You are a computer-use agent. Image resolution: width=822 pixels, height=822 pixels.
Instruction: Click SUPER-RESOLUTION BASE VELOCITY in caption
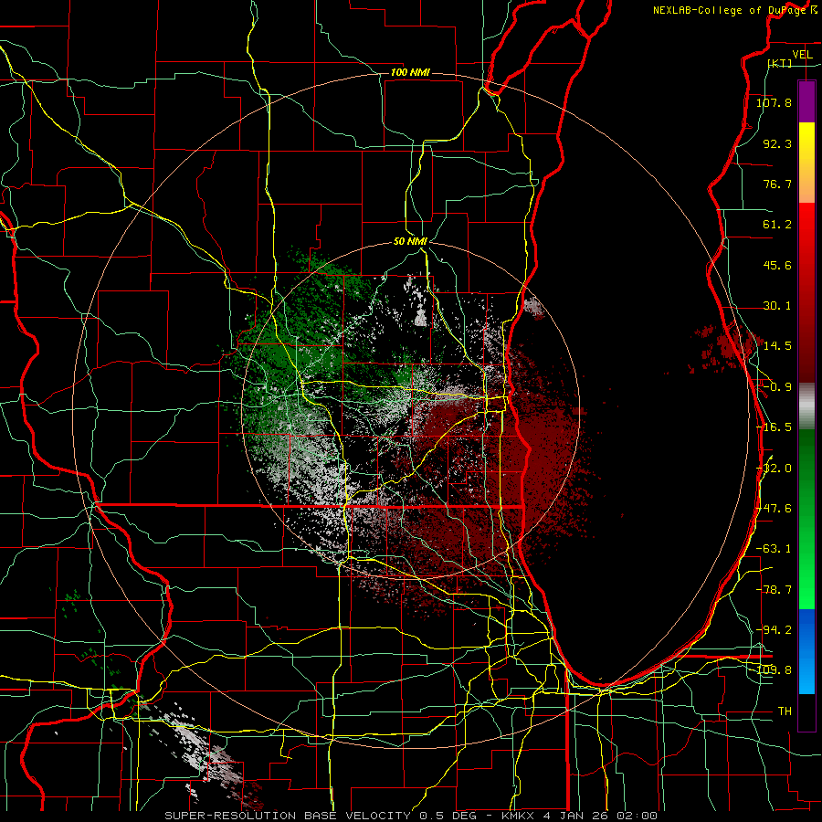(290, 816)
